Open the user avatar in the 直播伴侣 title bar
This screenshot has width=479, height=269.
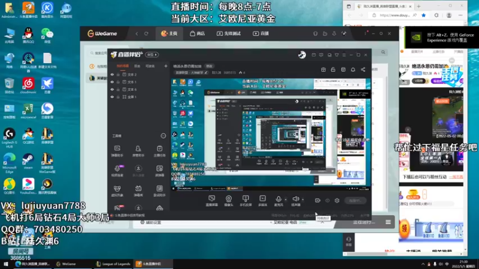pyautogui.click(x=302, y=55)
